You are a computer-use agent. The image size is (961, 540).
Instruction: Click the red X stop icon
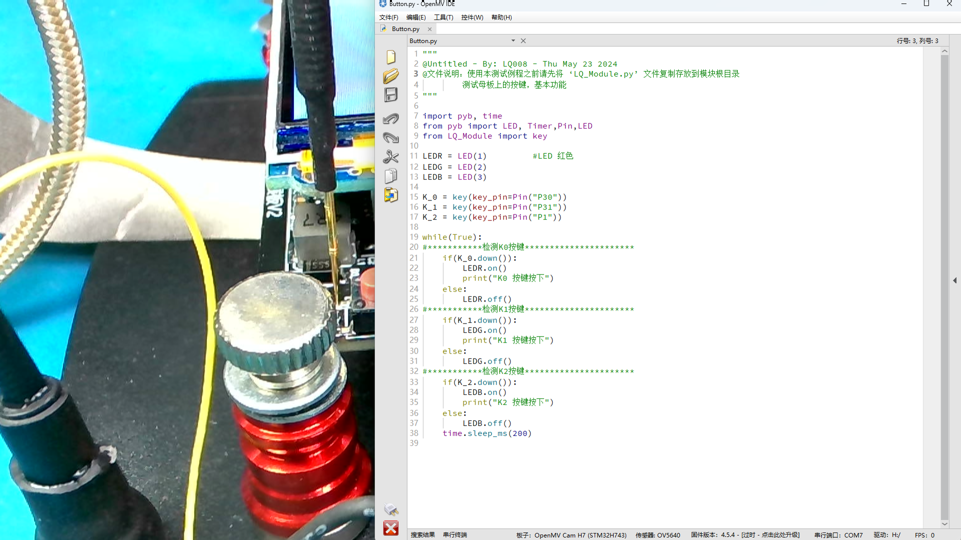391,528
